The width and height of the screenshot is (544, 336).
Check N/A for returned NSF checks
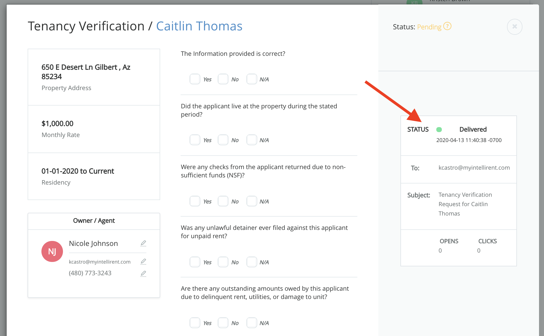[252, 201]
